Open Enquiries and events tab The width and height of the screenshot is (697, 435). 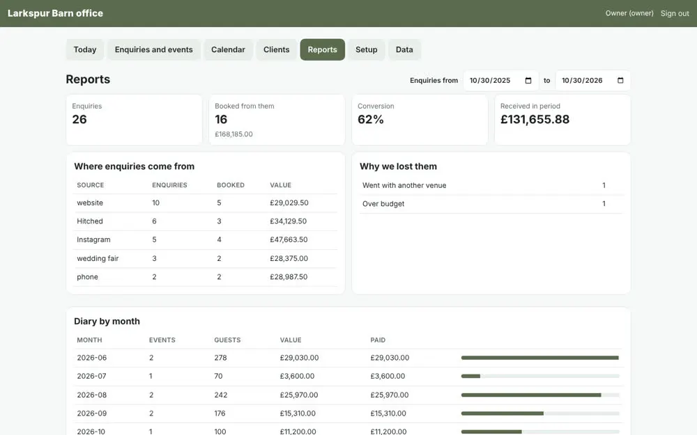(154, 49)
